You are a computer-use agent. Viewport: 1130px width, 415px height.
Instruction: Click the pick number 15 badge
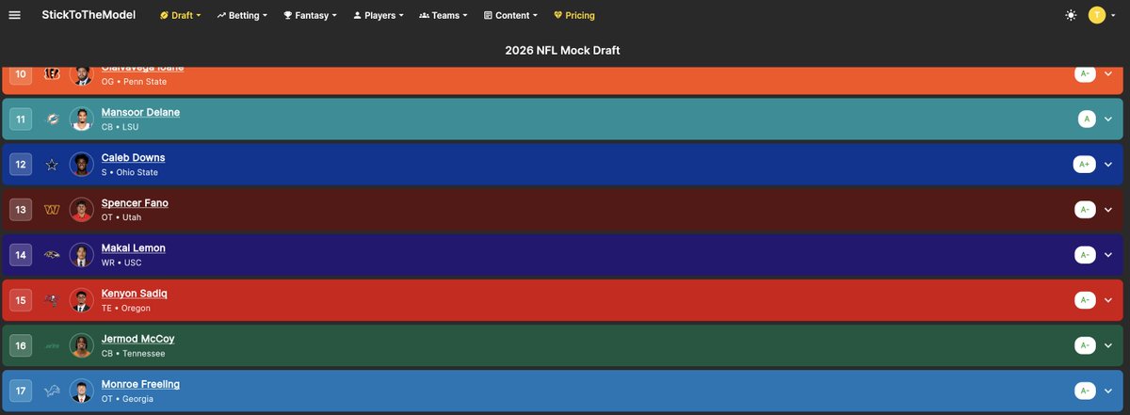pyautogui.click(x=22, y=300)
